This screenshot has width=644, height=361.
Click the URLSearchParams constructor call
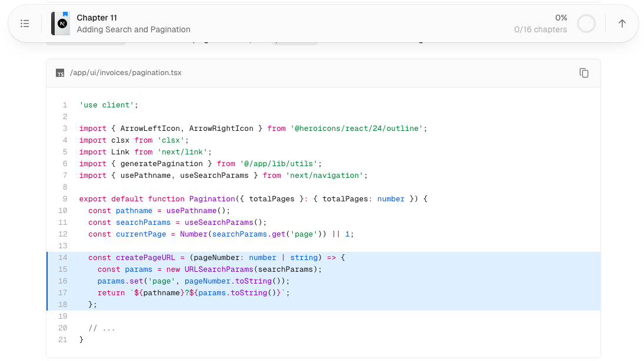point(219,269)
